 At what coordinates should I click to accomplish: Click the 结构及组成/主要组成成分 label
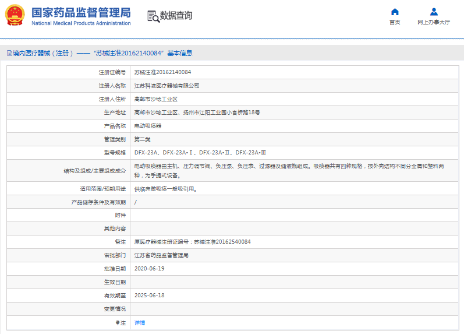95,171
